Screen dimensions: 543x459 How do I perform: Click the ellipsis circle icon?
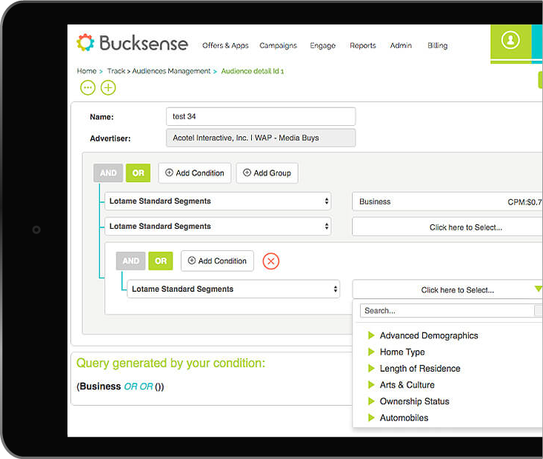[87, 87]
